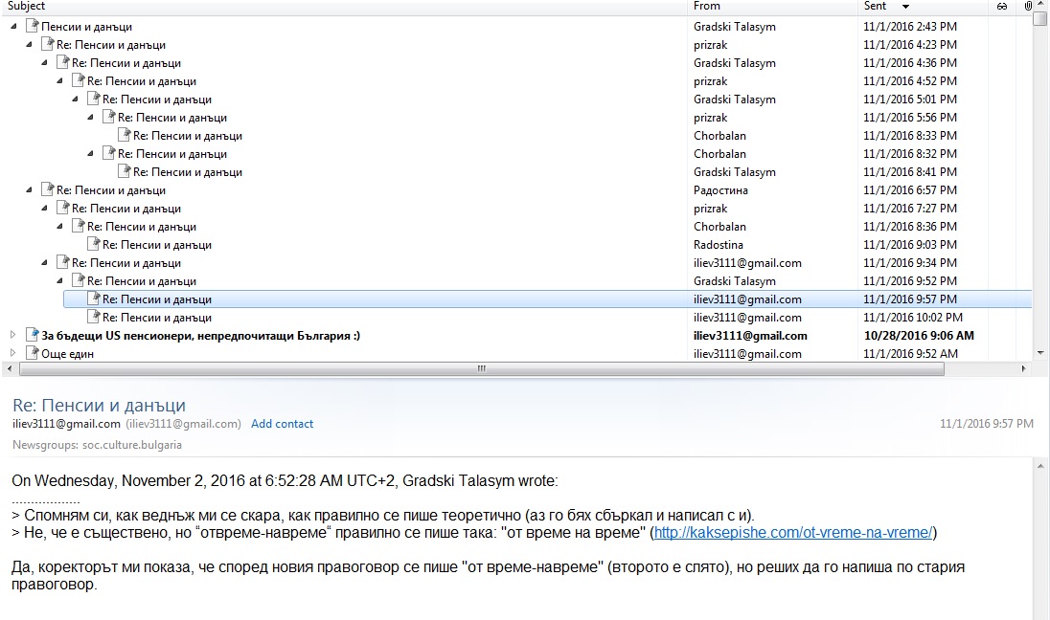Click the right arrow of horizontal scrollbar
The width and height of the screenshot is (1050, 620).
click(1022, 368)
